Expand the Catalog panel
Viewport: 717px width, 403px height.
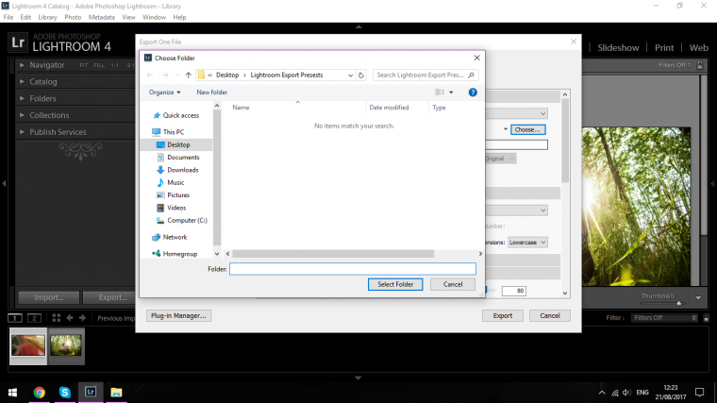point(22,82)
